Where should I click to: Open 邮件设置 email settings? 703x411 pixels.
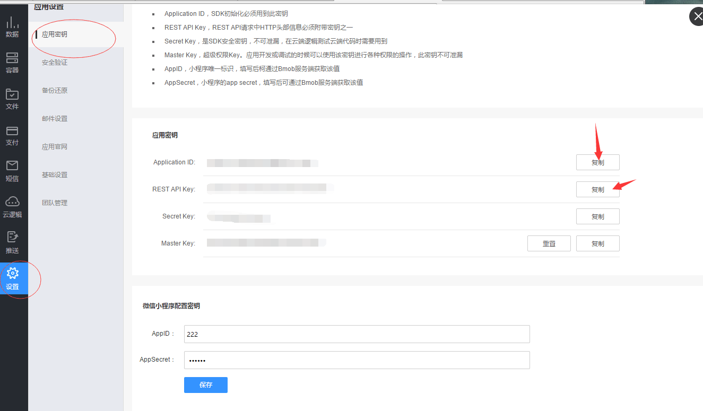coord(55,119)
